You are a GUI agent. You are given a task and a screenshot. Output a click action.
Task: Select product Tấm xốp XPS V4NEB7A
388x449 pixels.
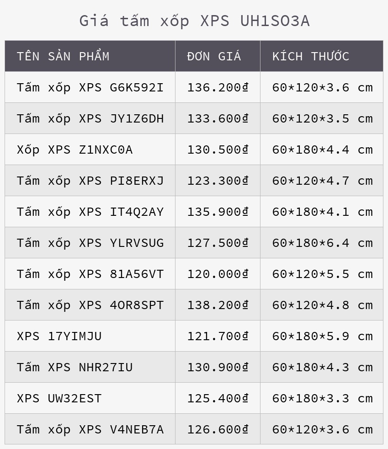point(90,429)
